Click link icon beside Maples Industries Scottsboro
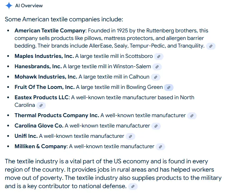The height and width of the screenshot is (194, 225). [158, 57]
